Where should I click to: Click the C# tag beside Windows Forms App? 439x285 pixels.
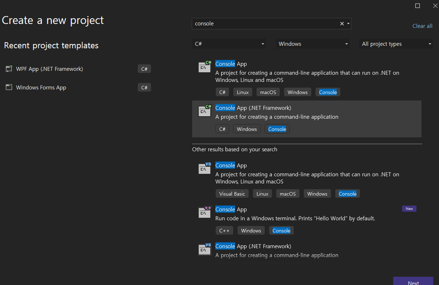pyautogui.click(x=144, y=87)
